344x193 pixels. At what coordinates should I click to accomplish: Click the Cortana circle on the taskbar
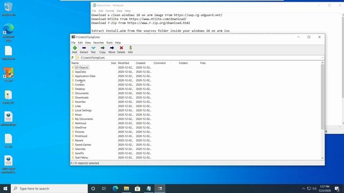click(x=93, y=188)
